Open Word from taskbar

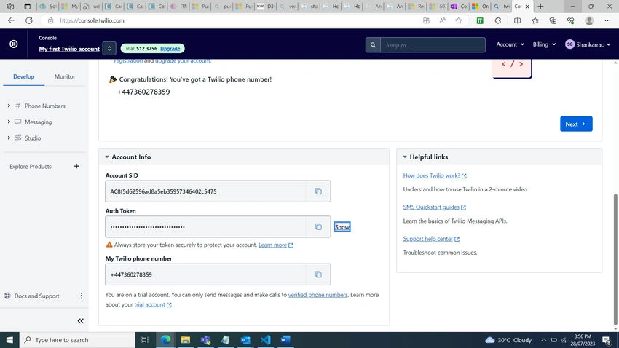click(285, 340)
